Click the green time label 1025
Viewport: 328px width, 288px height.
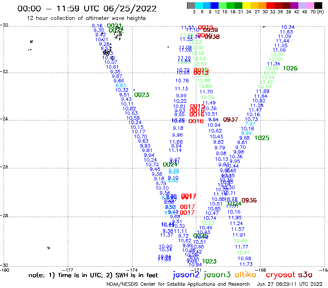(x=262, y=138)
